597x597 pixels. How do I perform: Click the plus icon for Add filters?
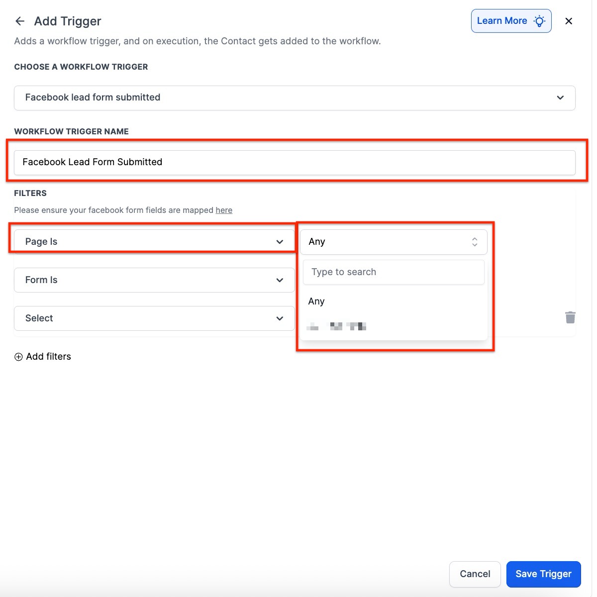point(18,357)
